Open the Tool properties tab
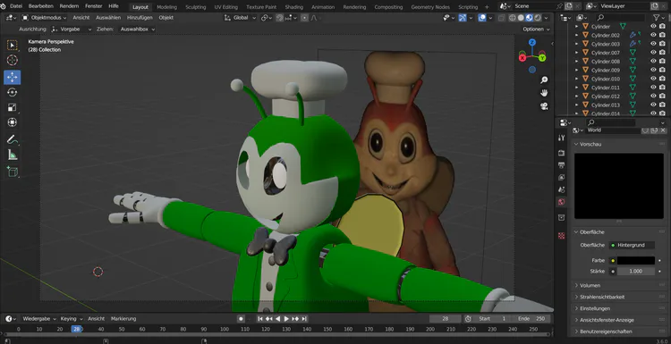This screenshot has height=344, width=671. 562,138
